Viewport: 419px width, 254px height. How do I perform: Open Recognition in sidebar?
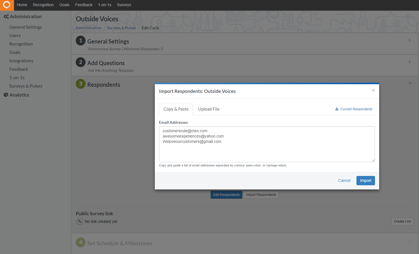pos(21,44)
